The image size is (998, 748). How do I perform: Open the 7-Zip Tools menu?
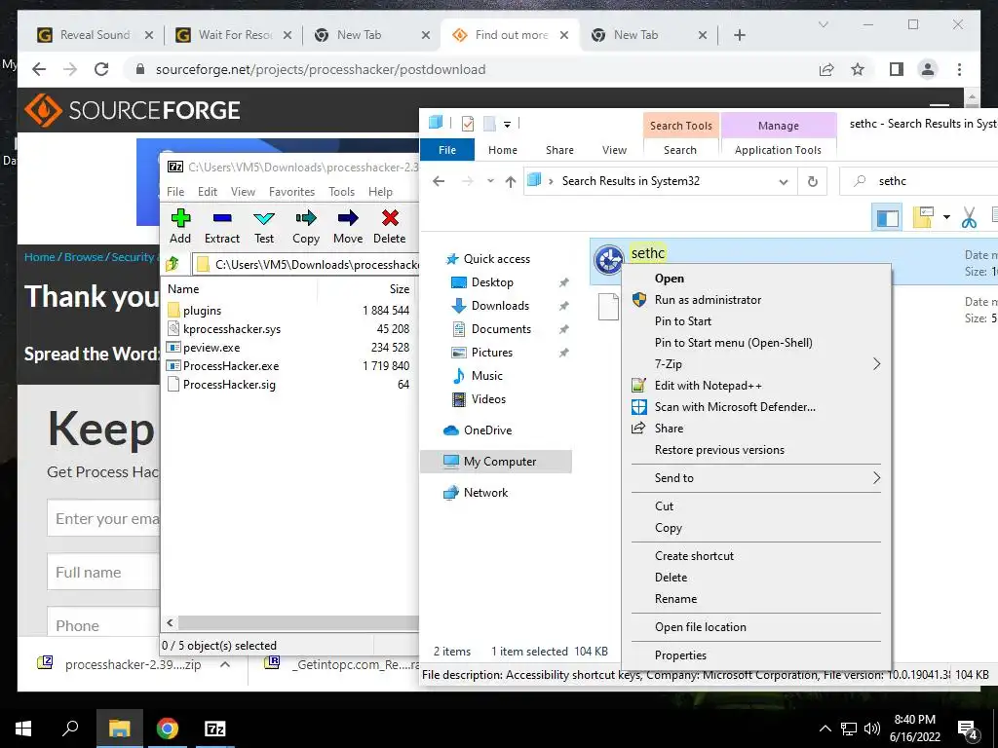click(341, 192)
